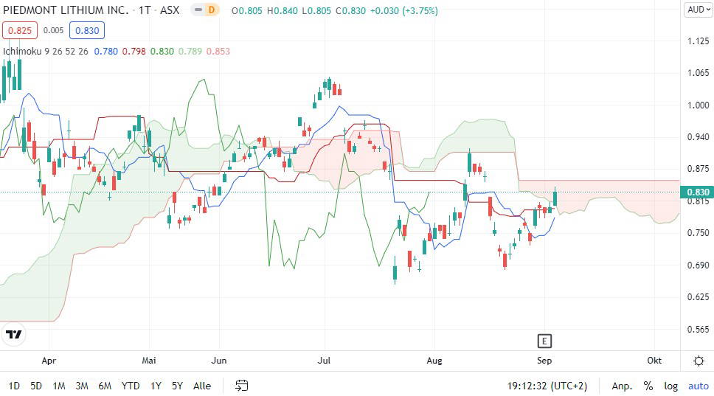Click the 0.750 price axis label
The width and height of the screenshot is (714, 396).
pyautogui.click(x=698, y=233)
